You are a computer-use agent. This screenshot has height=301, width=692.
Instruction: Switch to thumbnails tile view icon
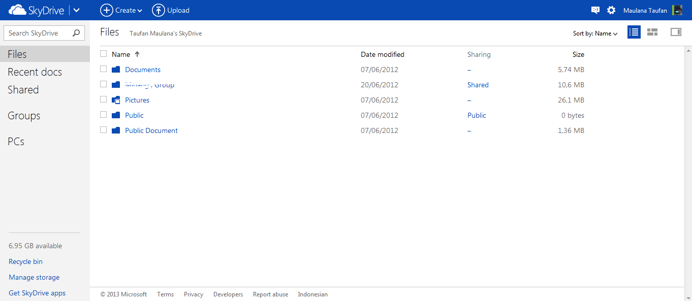point(652,32)
